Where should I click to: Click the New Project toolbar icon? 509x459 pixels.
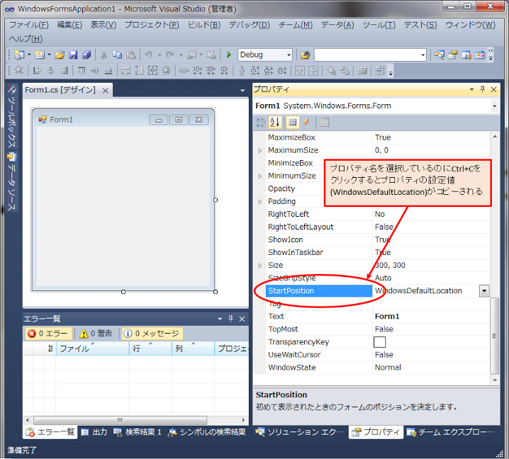[x=19, y=55]
